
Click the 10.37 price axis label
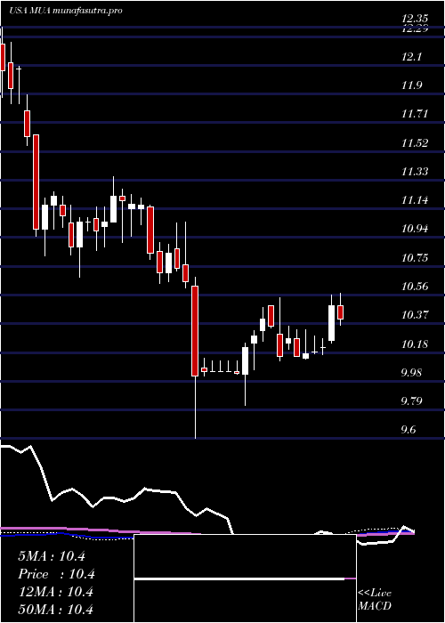[415, 315]
